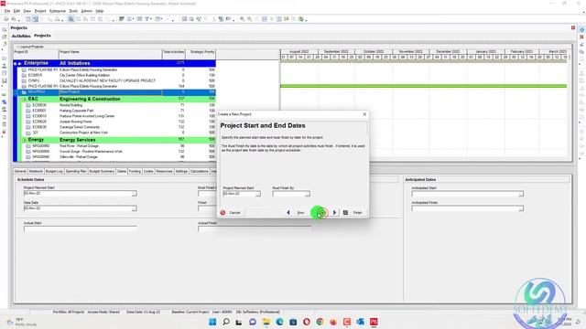The height and width of the screenshot is (329, 586).
Task: Open the Codes details tab
Action: click(148, 171)
